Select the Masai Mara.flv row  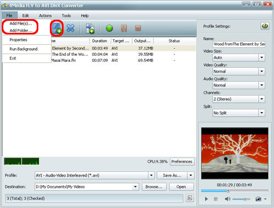click(123, 60)
